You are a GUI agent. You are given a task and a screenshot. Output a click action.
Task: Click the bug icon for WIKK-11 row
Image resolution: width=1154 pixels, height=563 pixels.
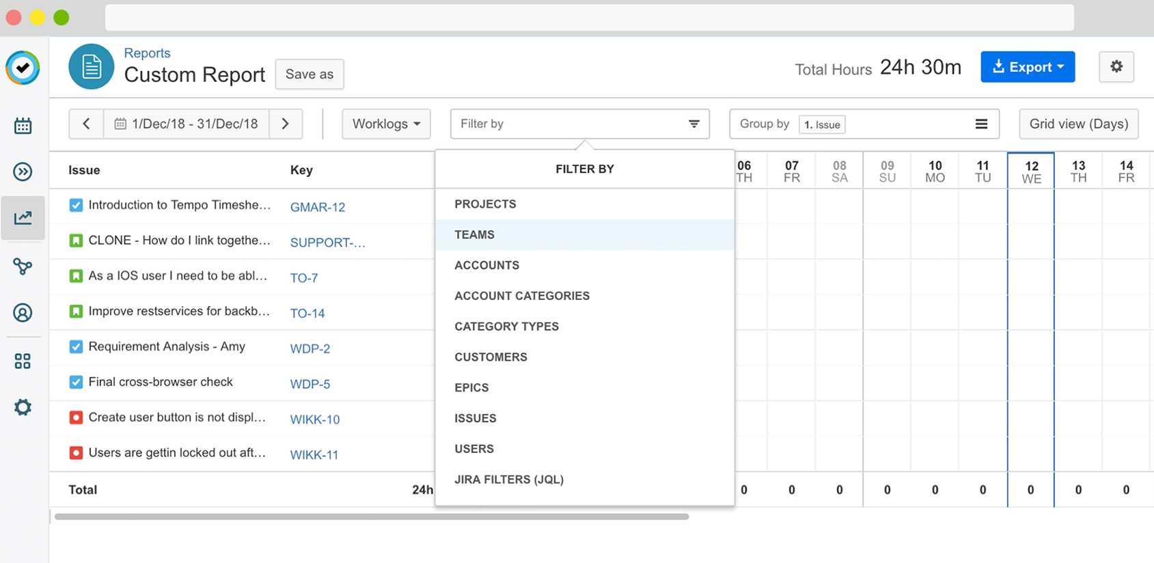76,453
